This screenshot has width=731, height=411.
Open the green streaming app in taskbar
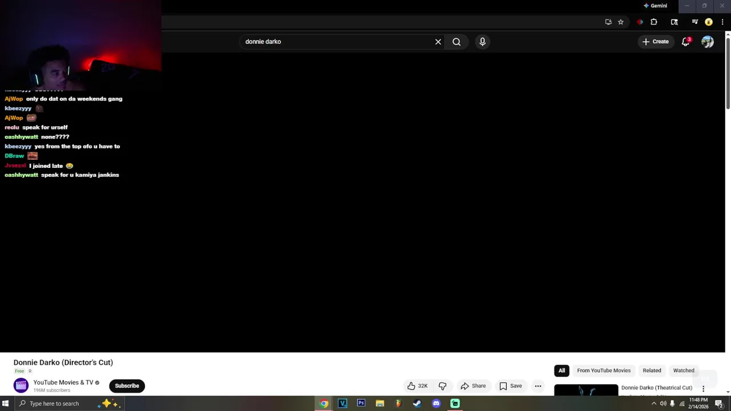point(455,404)
